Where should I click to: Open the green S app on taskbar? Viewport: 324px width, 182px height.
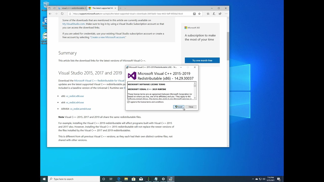(x=148, y=179)
